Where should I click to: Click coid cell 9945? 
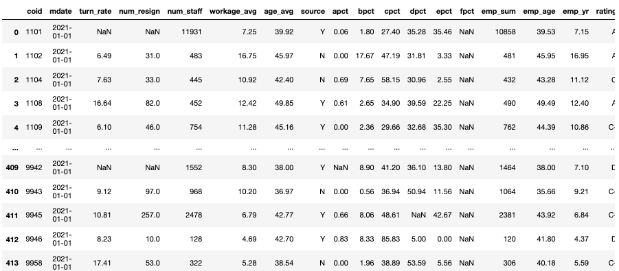34,215
